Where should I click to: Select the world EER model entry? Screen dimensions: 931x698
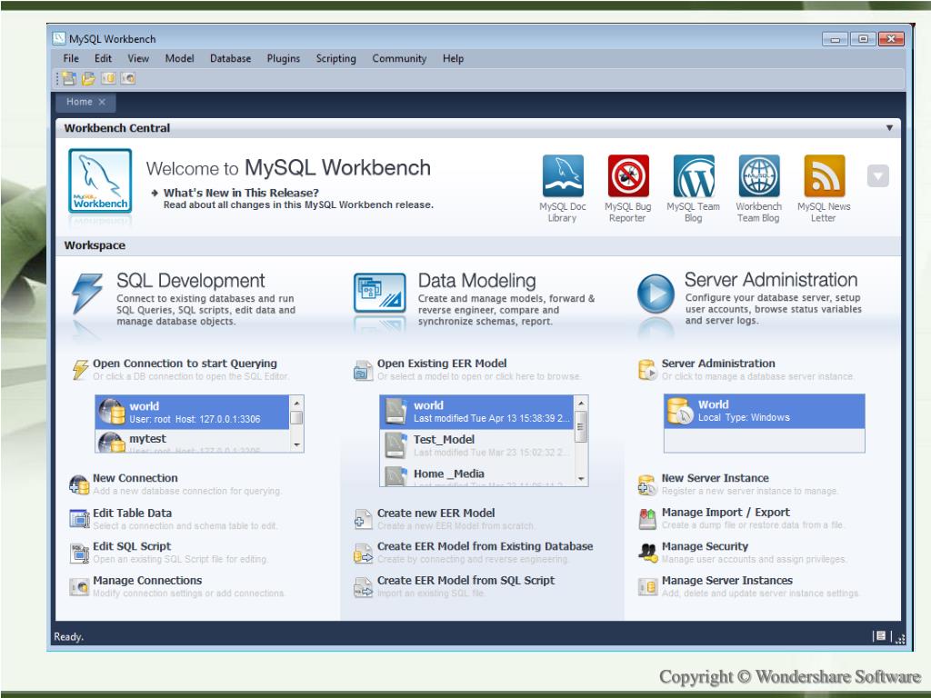[476, 412]
